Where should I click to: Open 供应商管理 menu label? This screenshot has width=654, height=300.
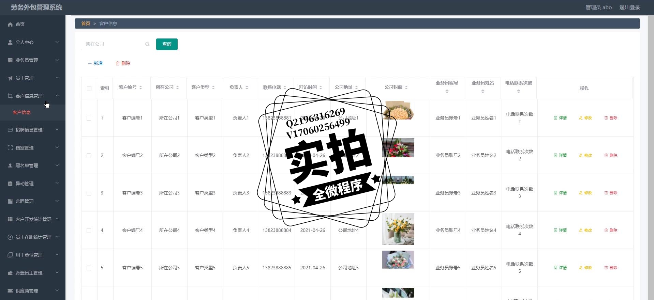point(27,291)
